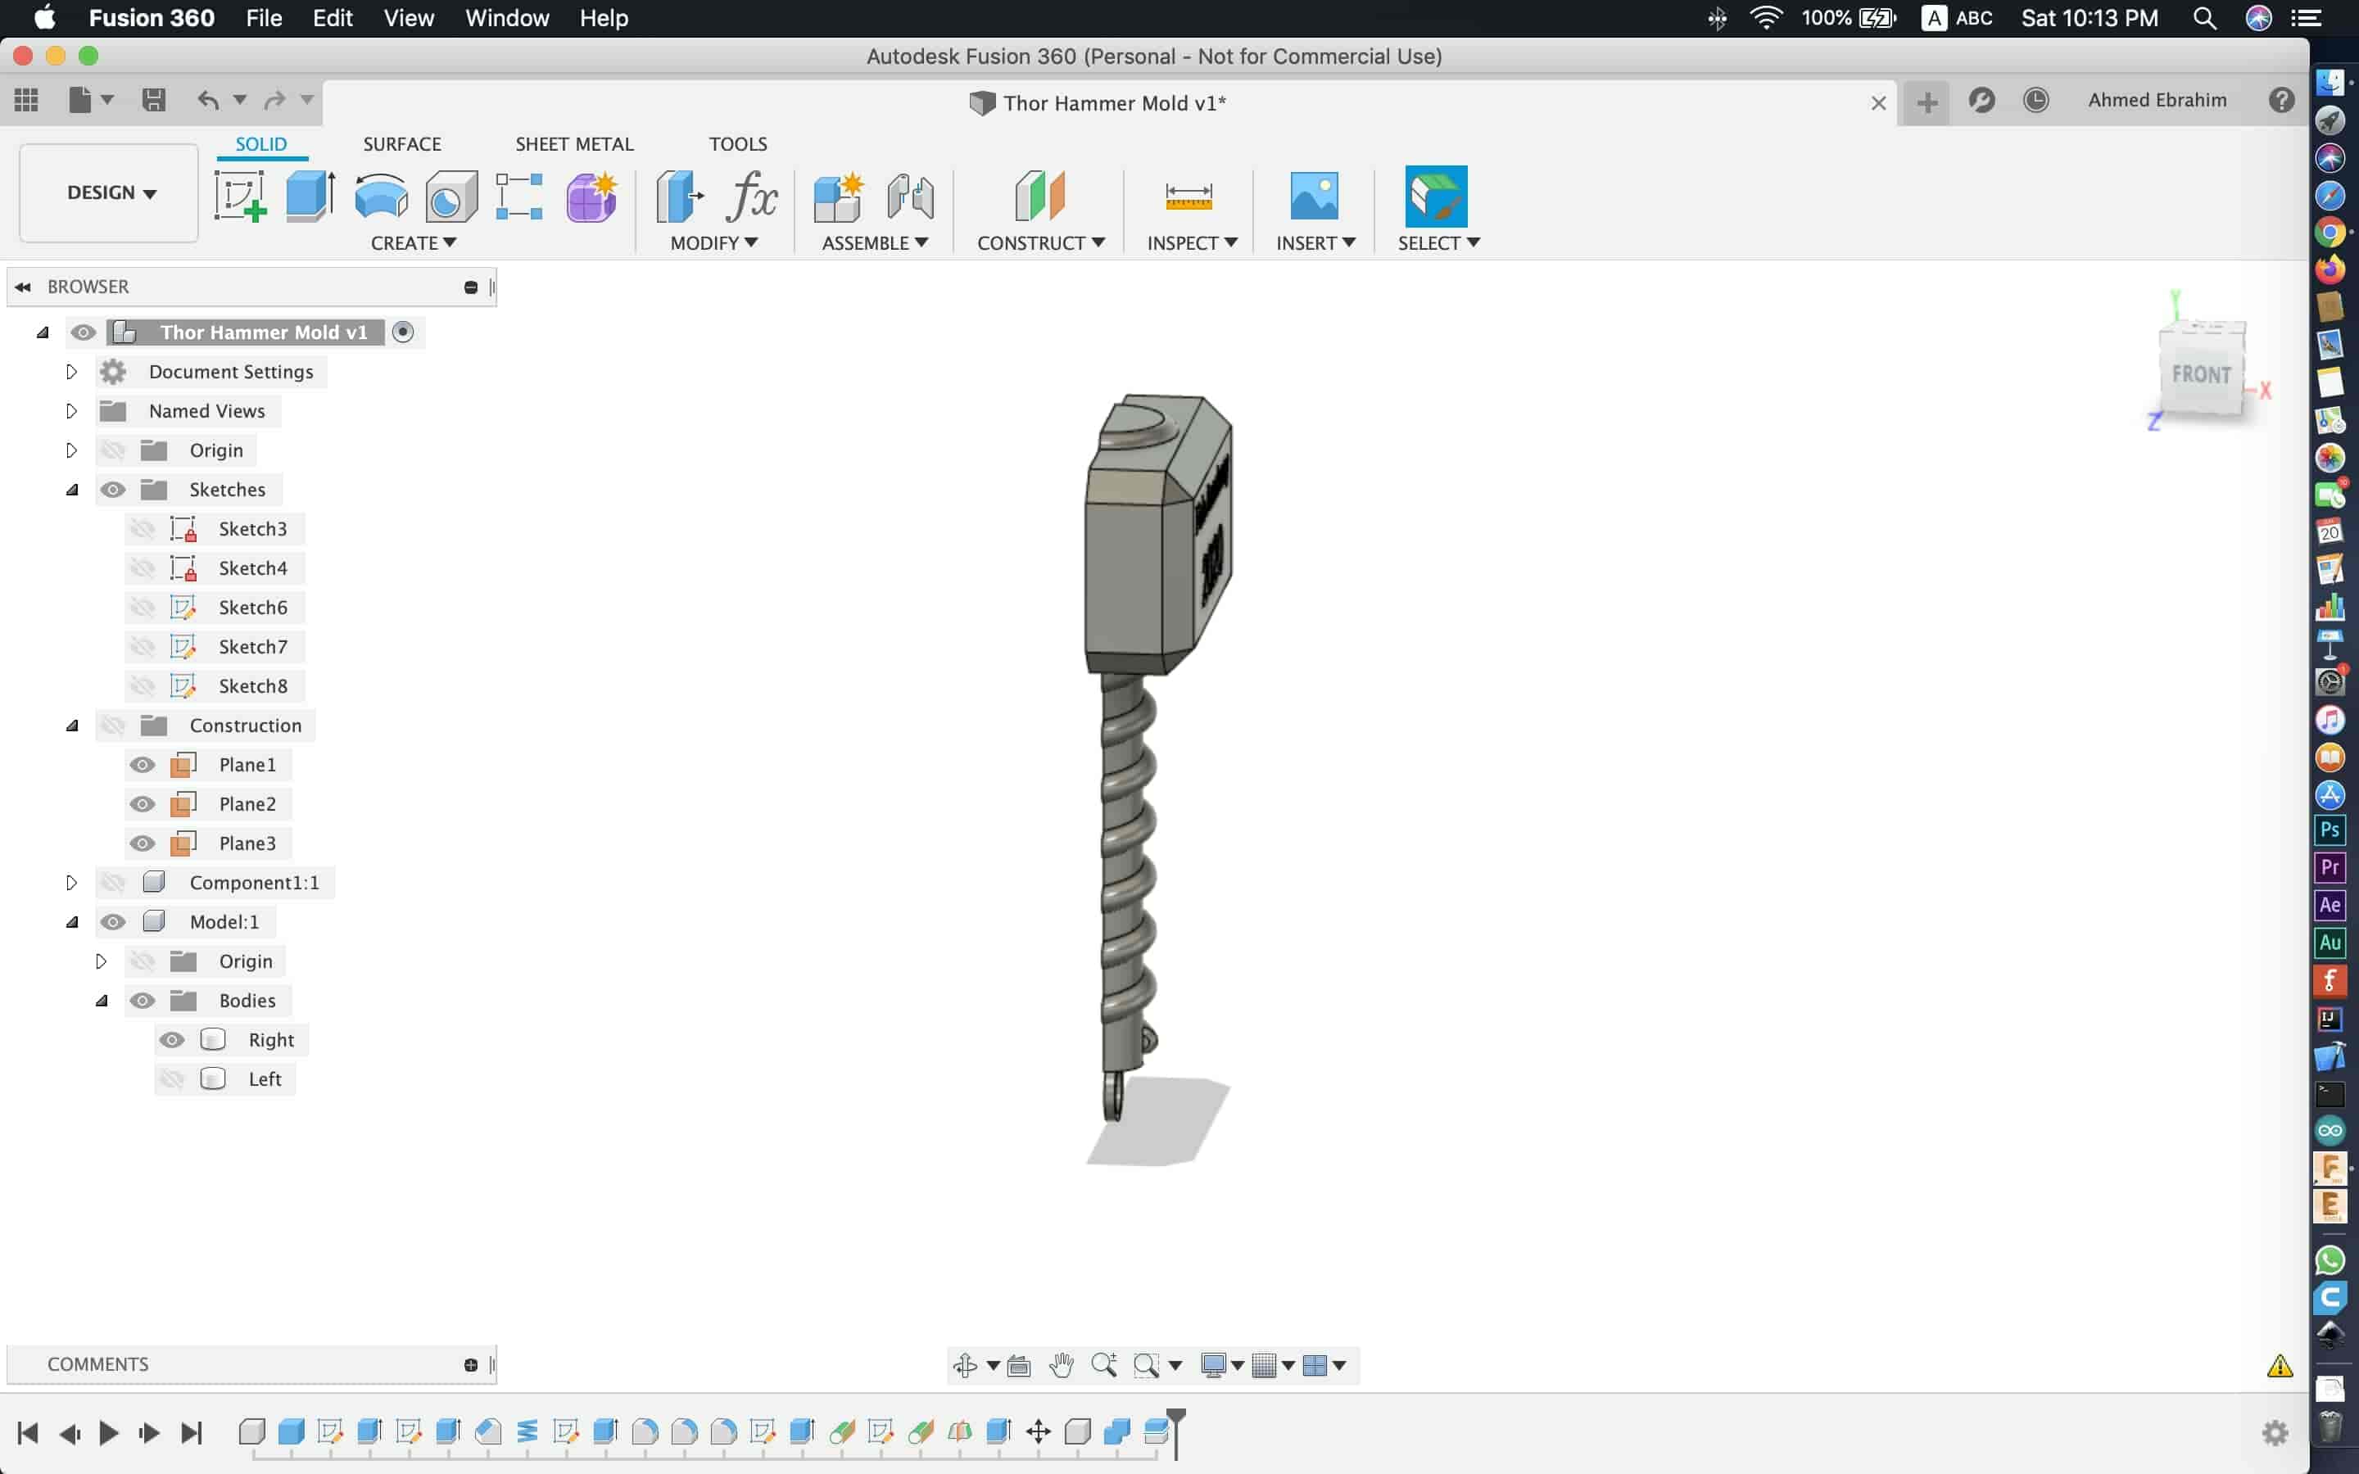Show Component1:1 visibility
2359x1474 pixels.
[x=113, y=882]
